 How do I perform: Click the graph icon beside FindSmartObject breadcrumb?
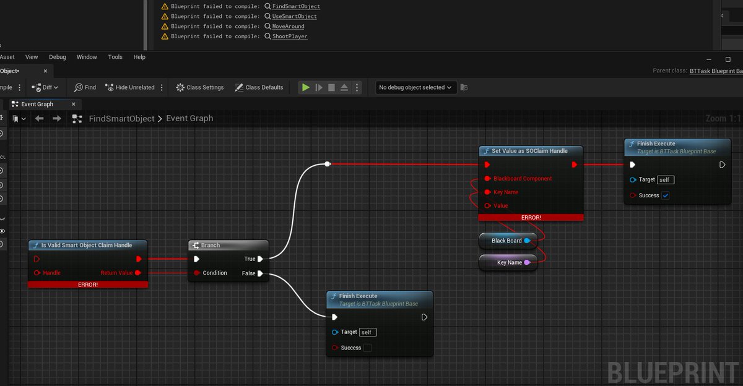coord(77,118)
